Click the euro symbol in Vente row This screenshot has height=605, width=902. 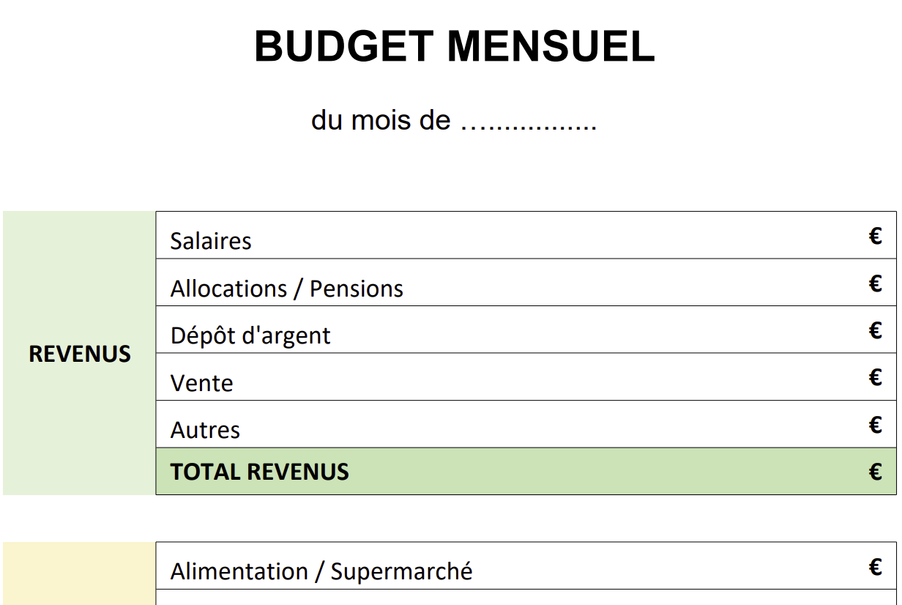[875, 378]
